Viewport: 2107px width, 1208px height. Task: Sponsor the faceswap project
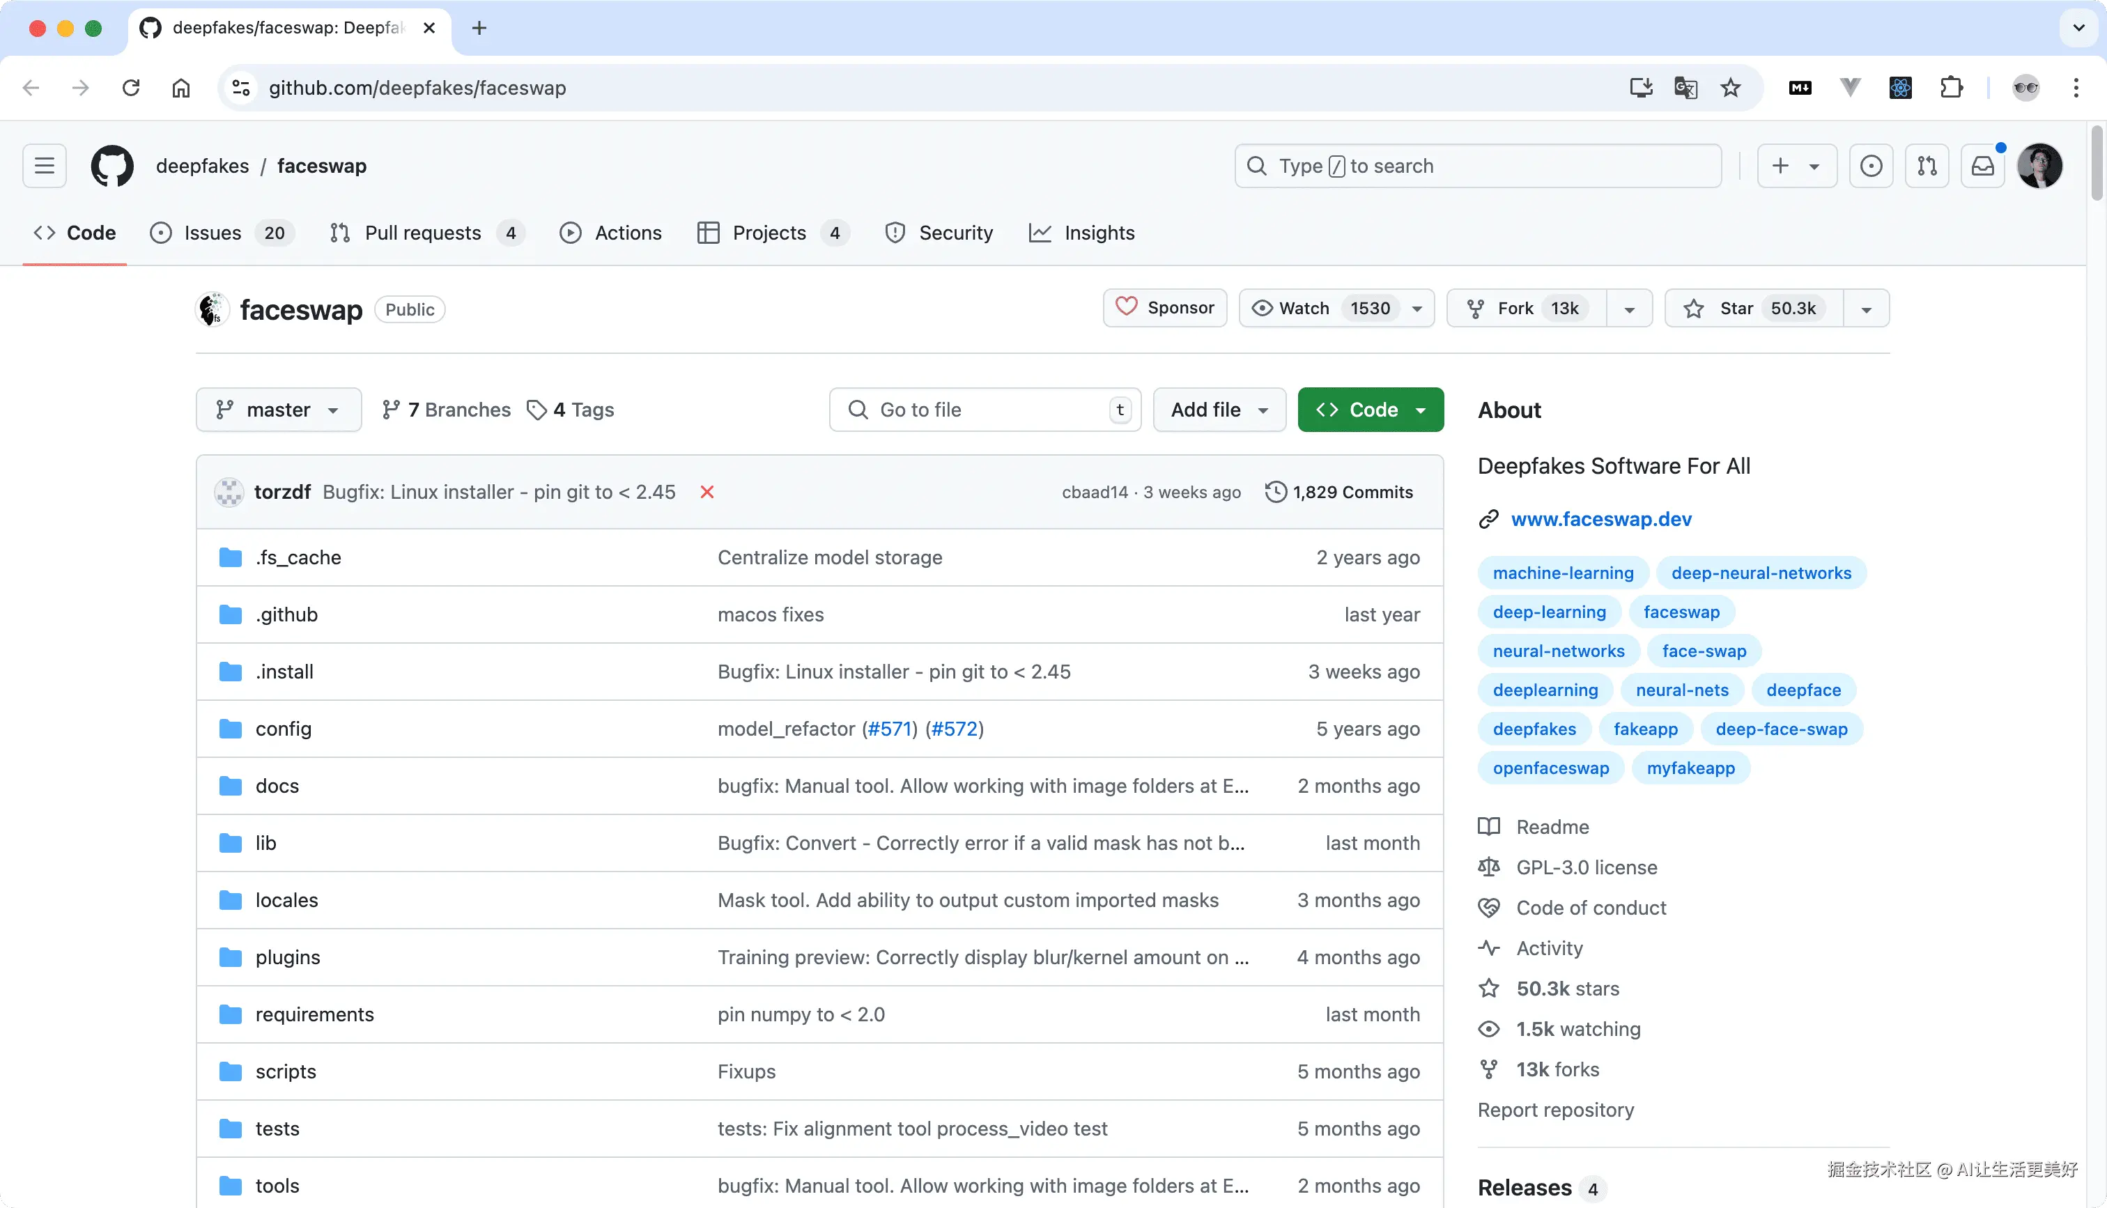pyautogui.click(x=1165, y=308)
